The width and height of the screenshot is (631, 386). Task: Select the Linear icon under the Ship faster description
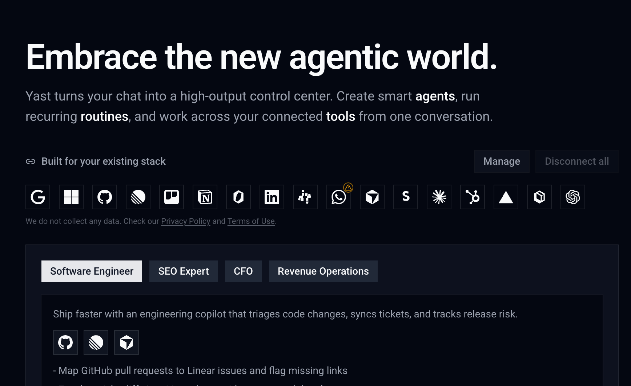click(96, 342)
